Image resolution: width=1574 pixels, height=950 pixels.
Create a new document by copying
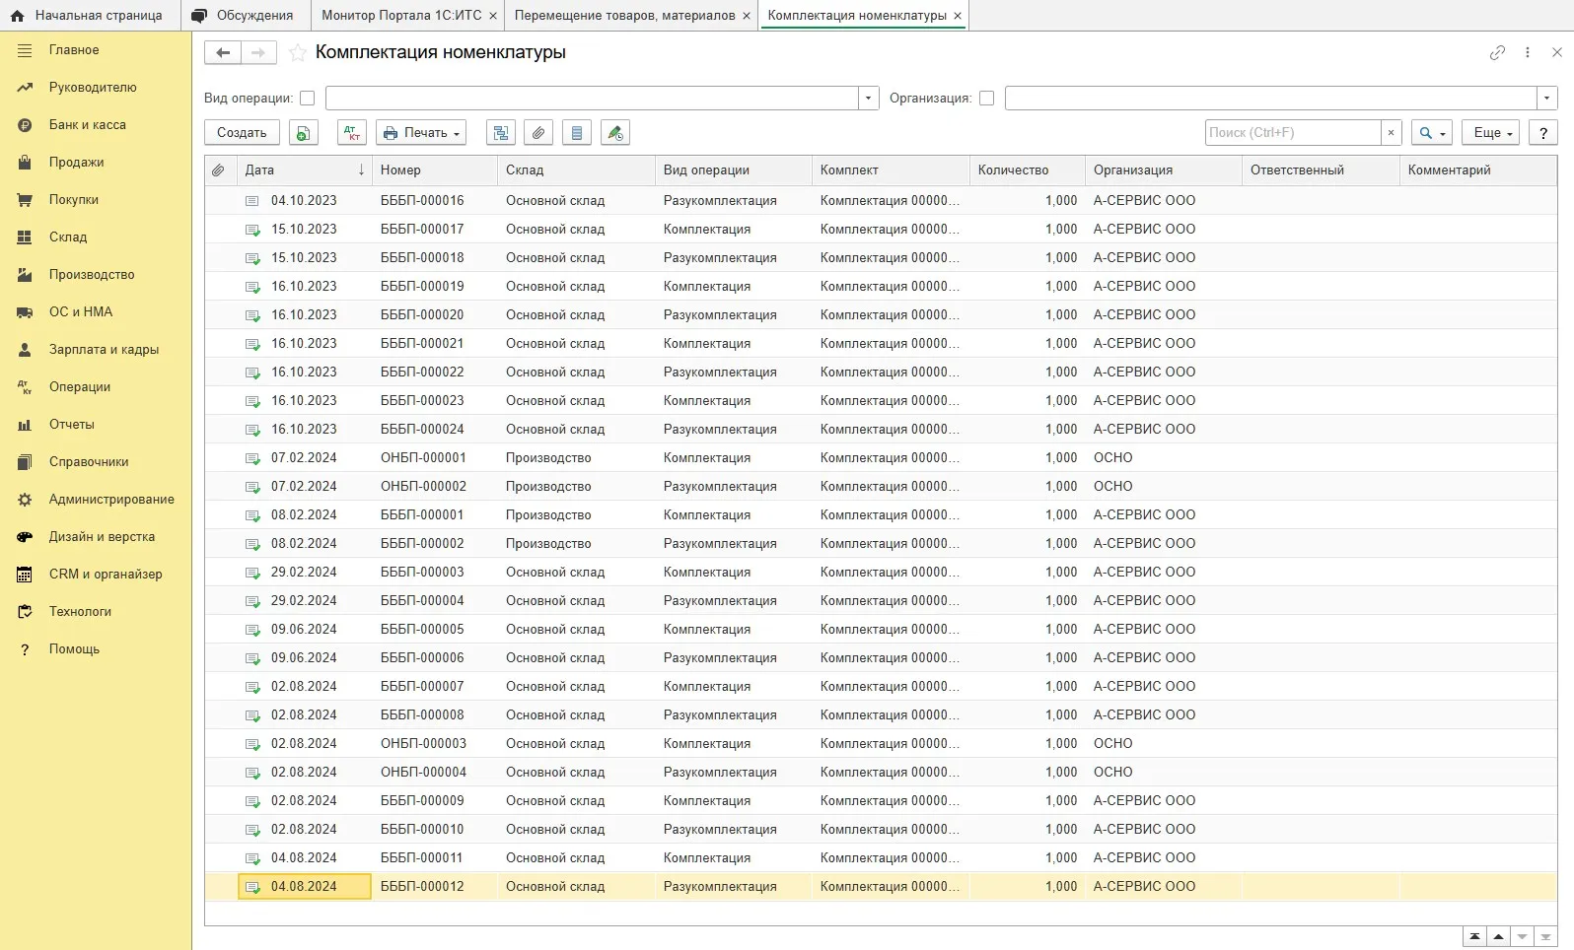pos(304,133)
